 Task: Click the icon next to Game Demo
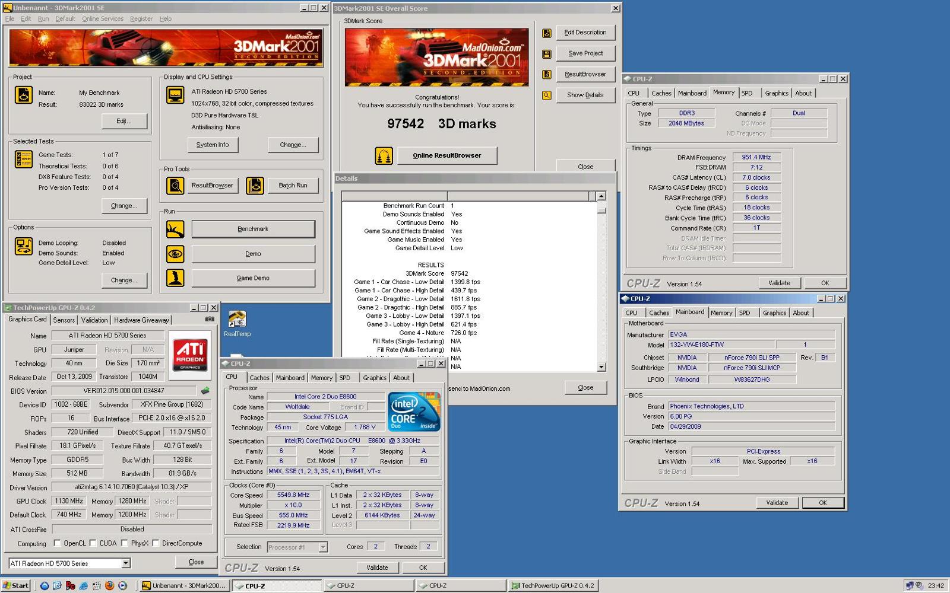click(x=175, y=278)
